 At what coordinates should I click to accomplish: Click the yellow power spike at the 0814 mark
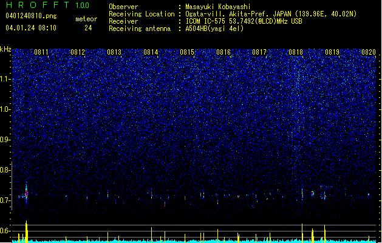[152, 234]
